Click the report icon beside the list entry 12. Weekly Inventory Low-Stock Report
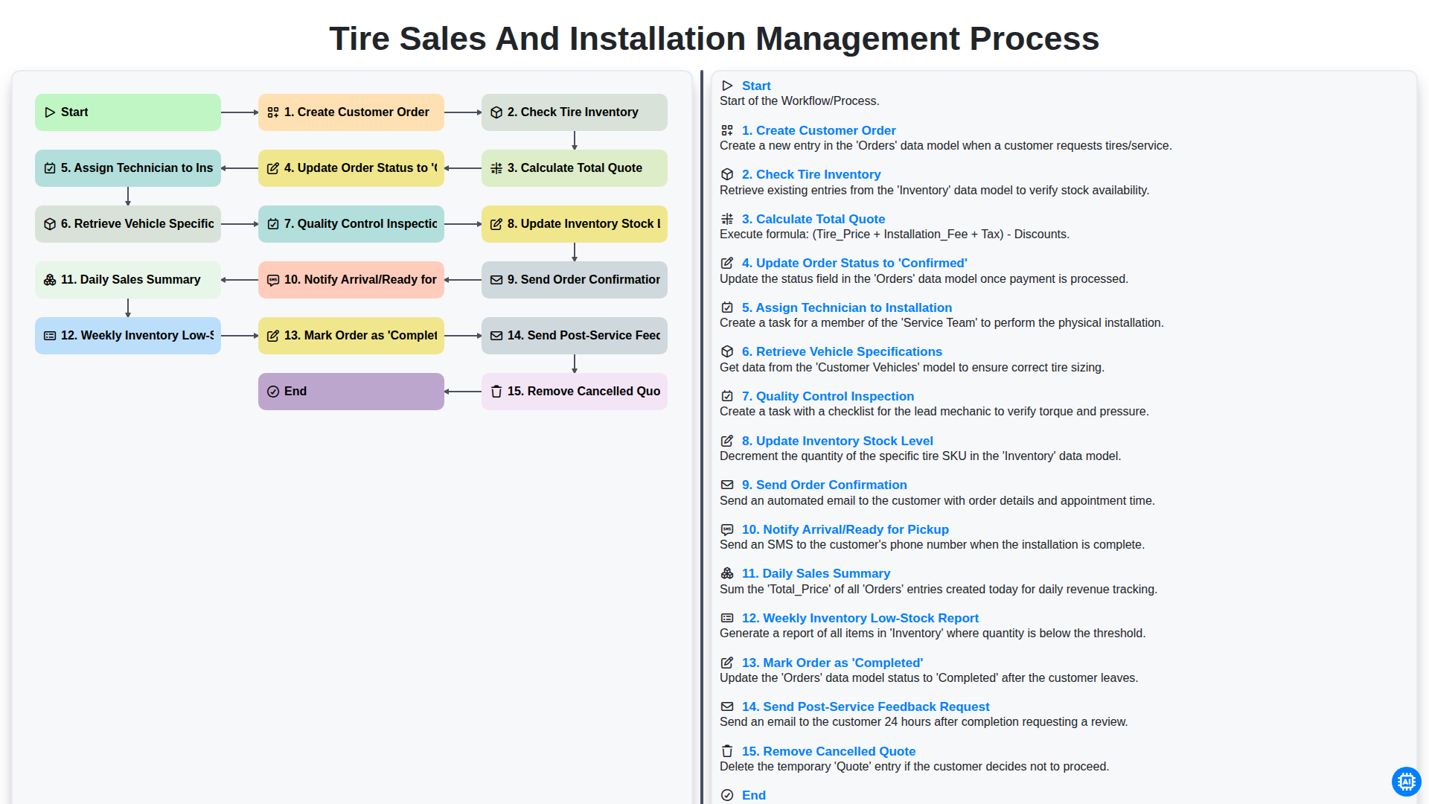Screen dimensions: 1429x804 click(x=727, y=618)
